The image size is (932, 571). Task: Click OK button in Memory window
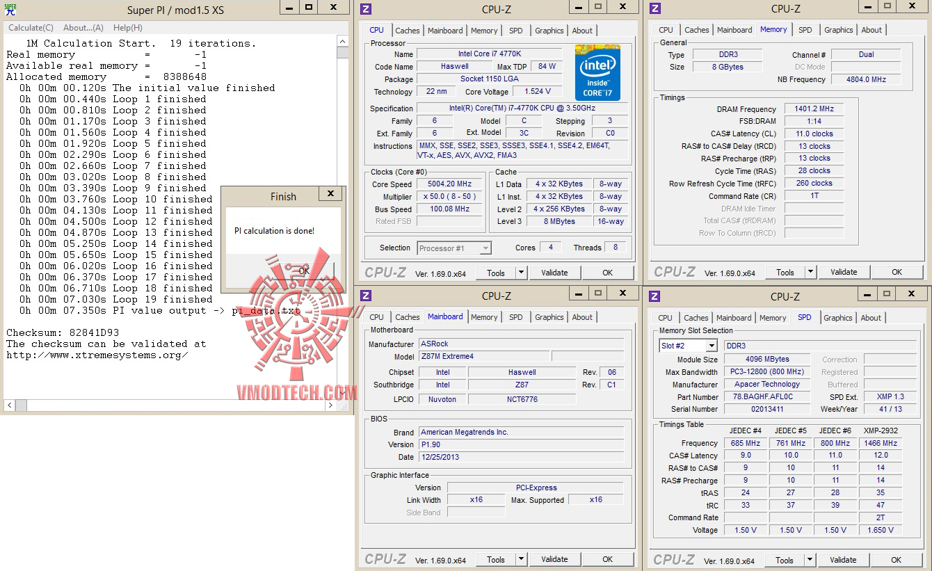pyautogui.click(x=897, y=272)
